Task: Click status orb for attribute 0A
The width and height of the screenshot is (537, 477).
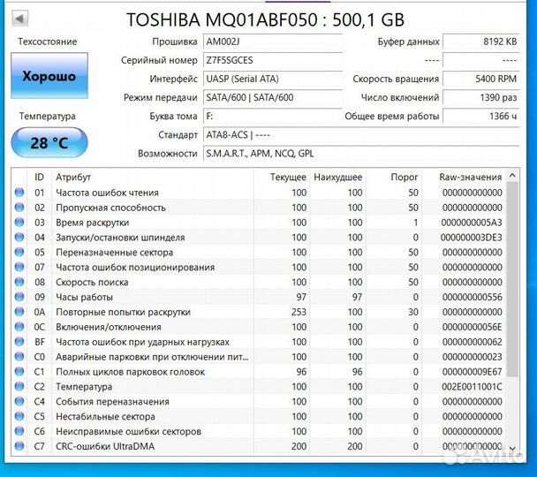Action: click(x=19, y=312)
